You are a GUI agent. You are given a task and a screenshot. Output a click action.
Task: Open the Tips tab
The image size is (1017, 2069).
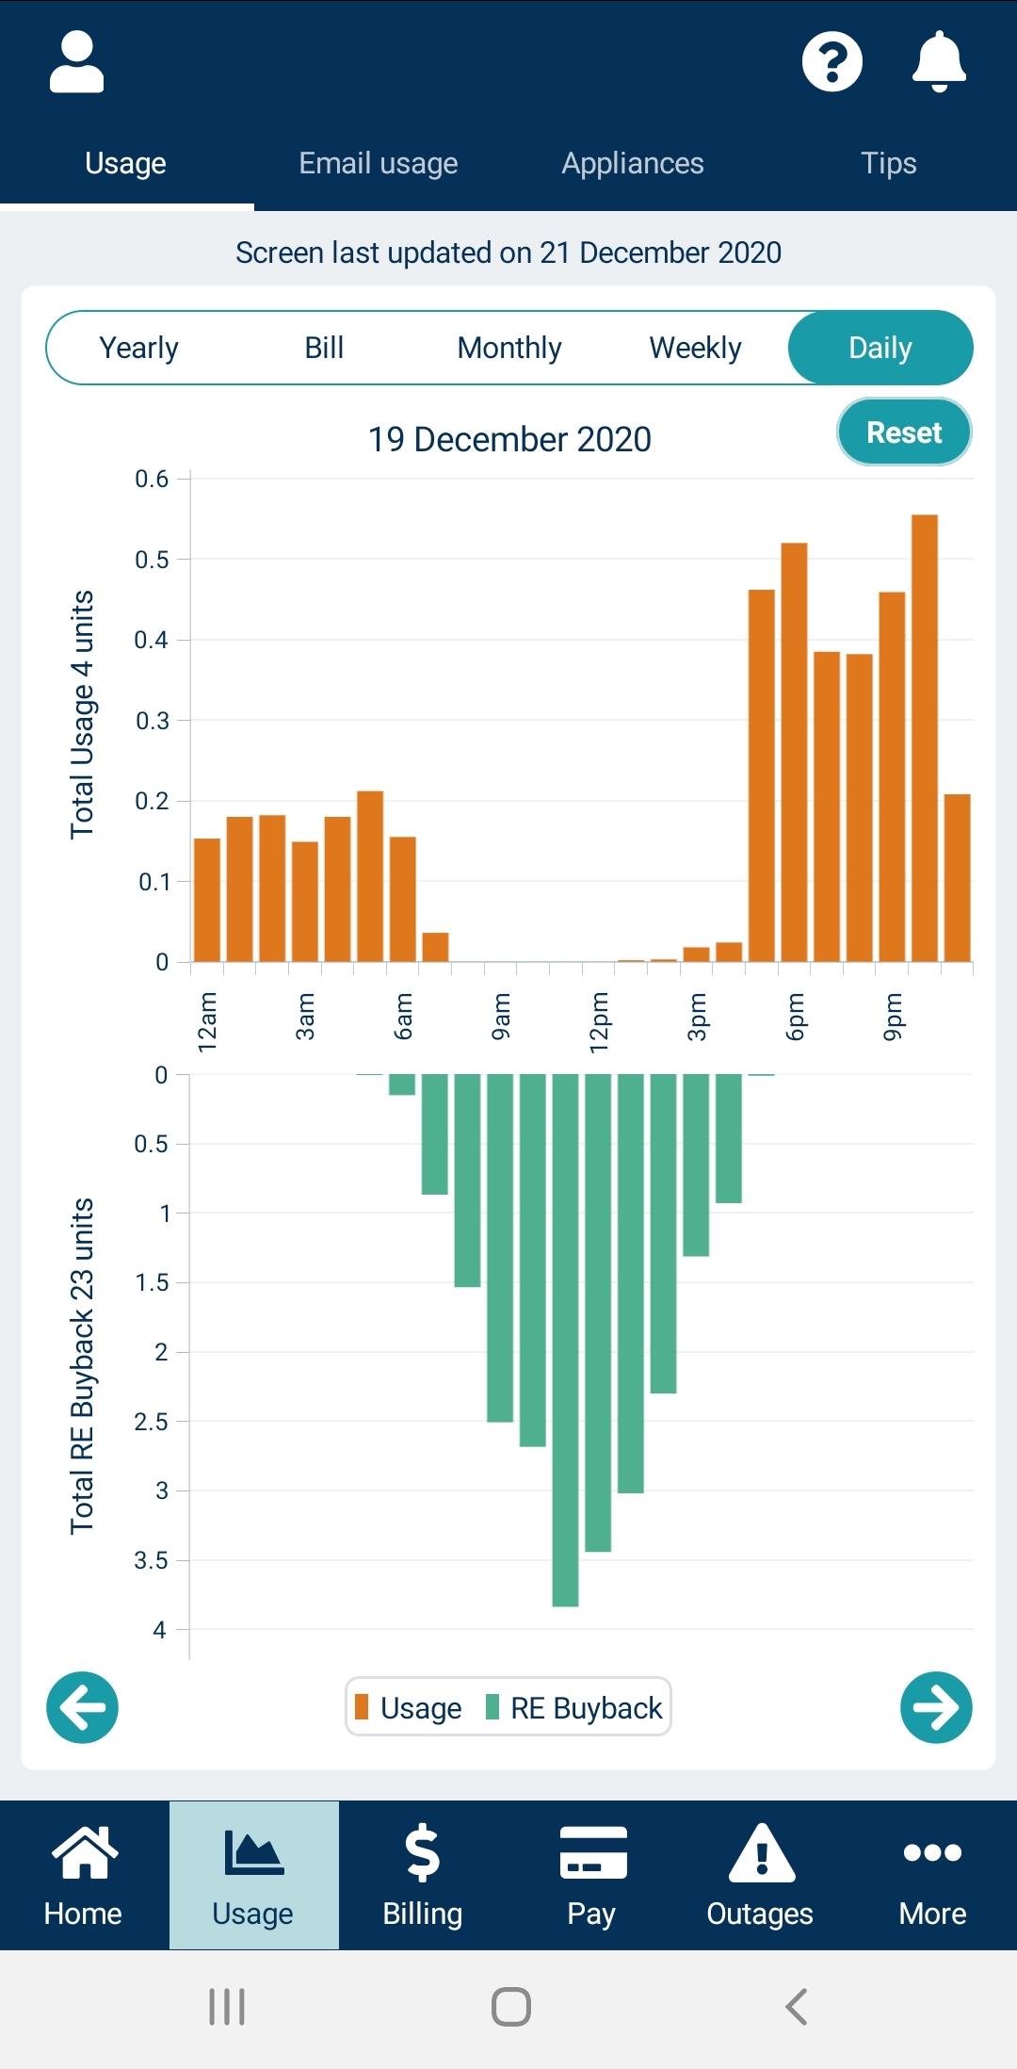pos(888,164)
